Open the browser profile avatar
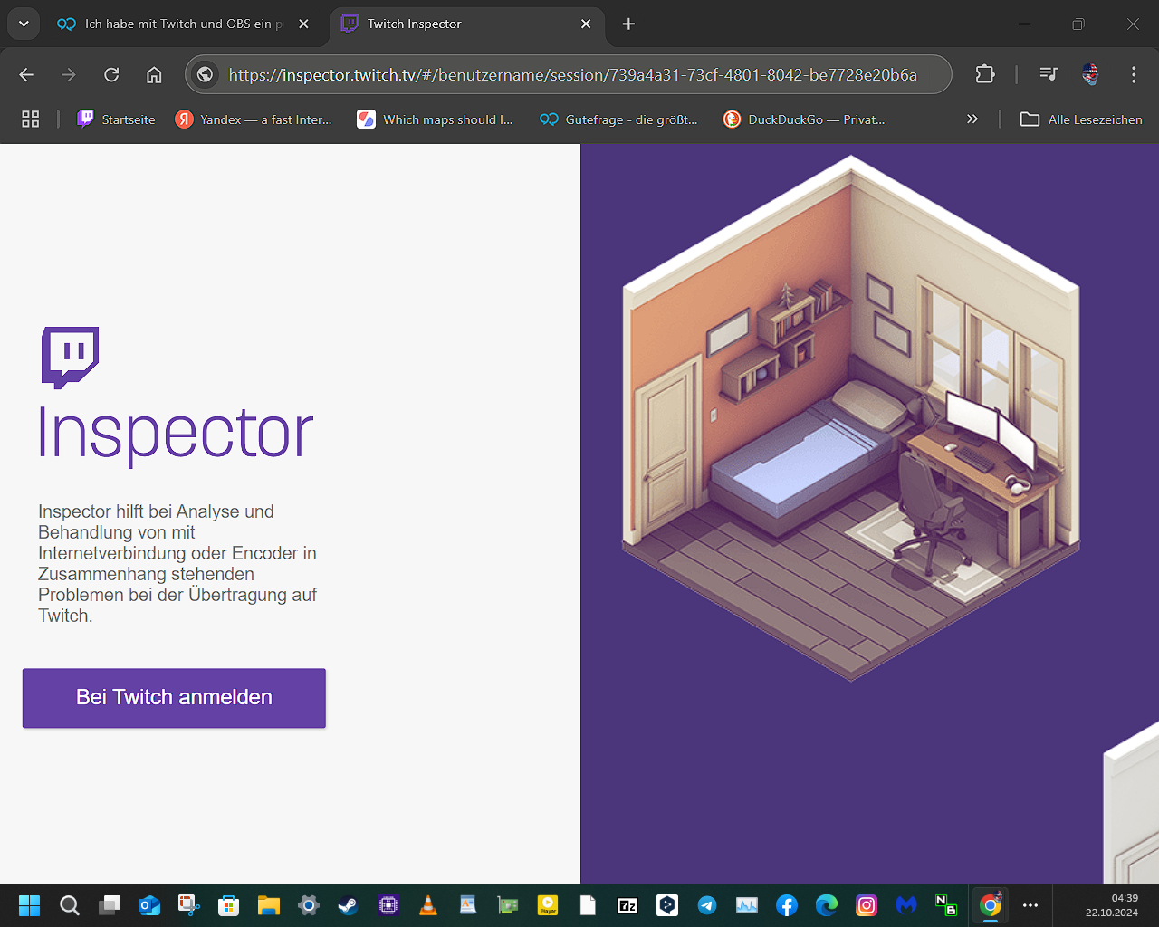The image size is (1159, 927). coord(1090,75)
